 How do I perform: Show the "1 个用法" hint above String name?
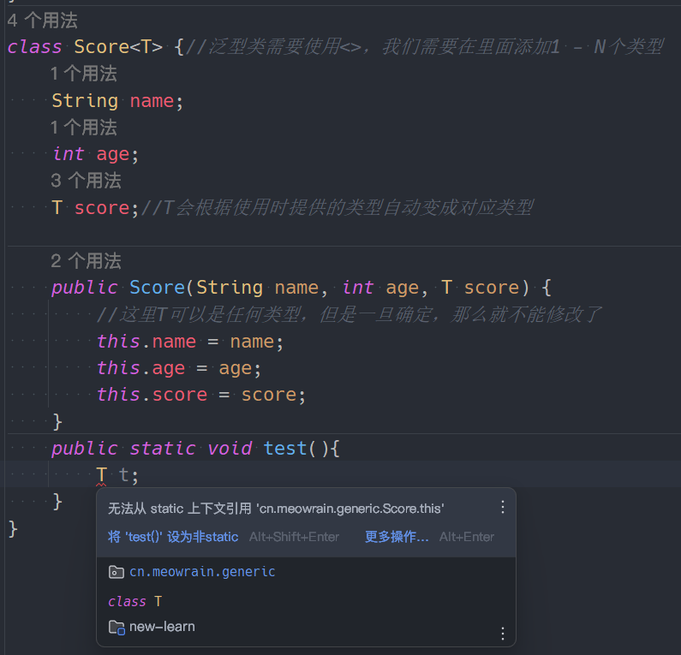point(83,74)
